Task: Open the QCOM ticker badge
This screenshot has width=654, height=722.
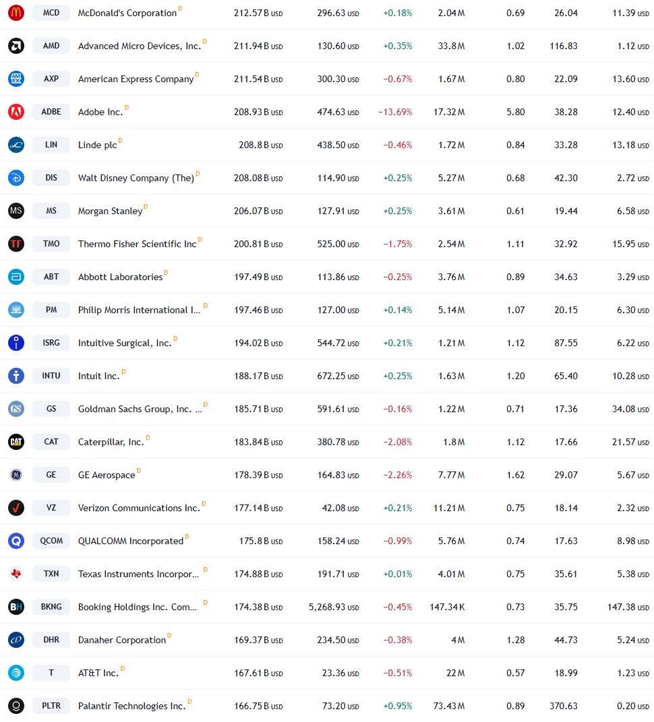Action: click(51, 541)
